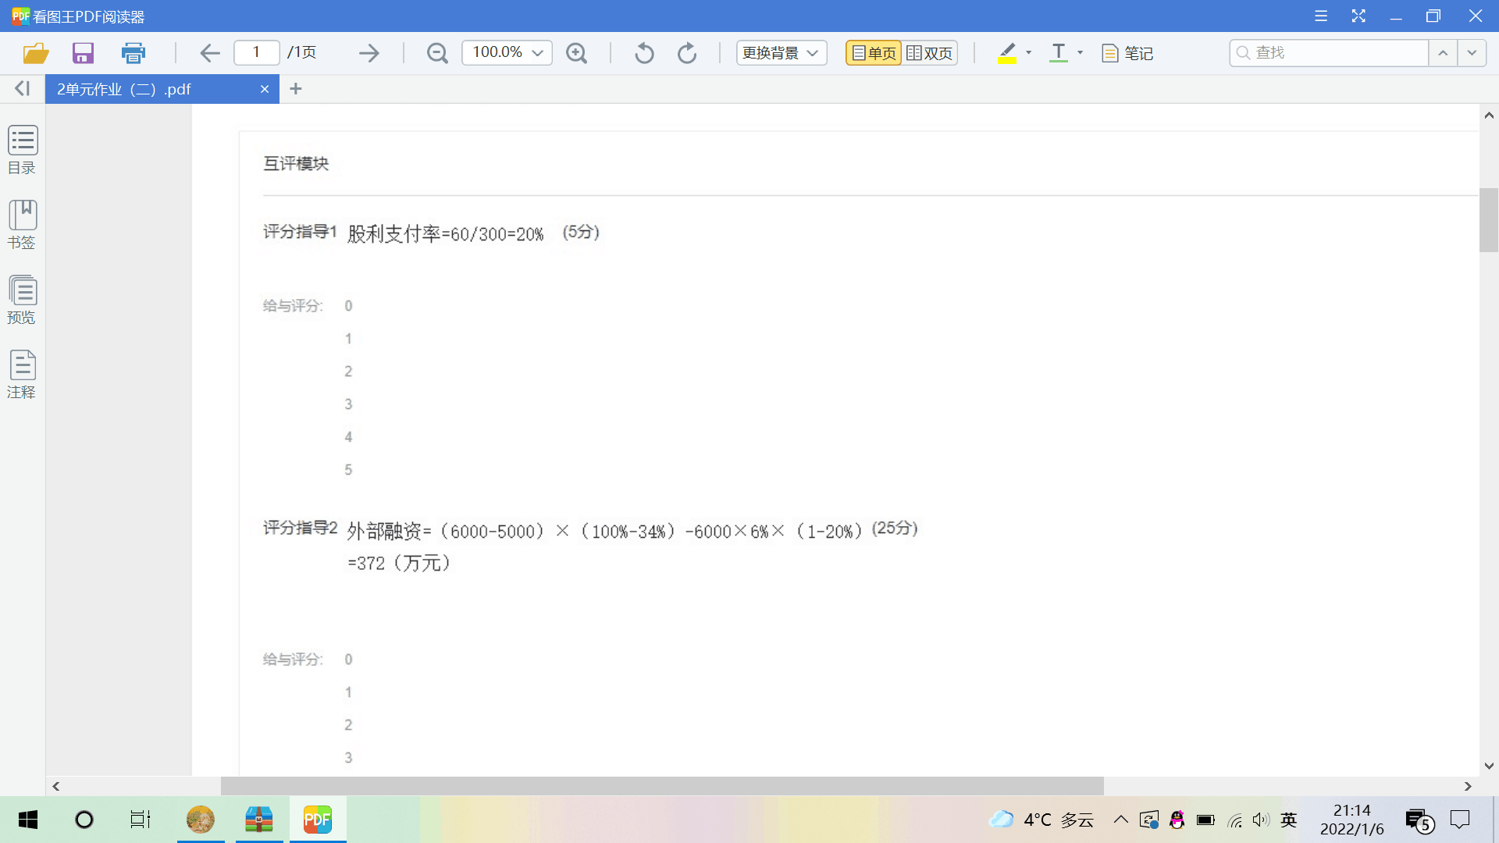
Task: Click the print icon in toolbar
Action: tap(134, 53)
